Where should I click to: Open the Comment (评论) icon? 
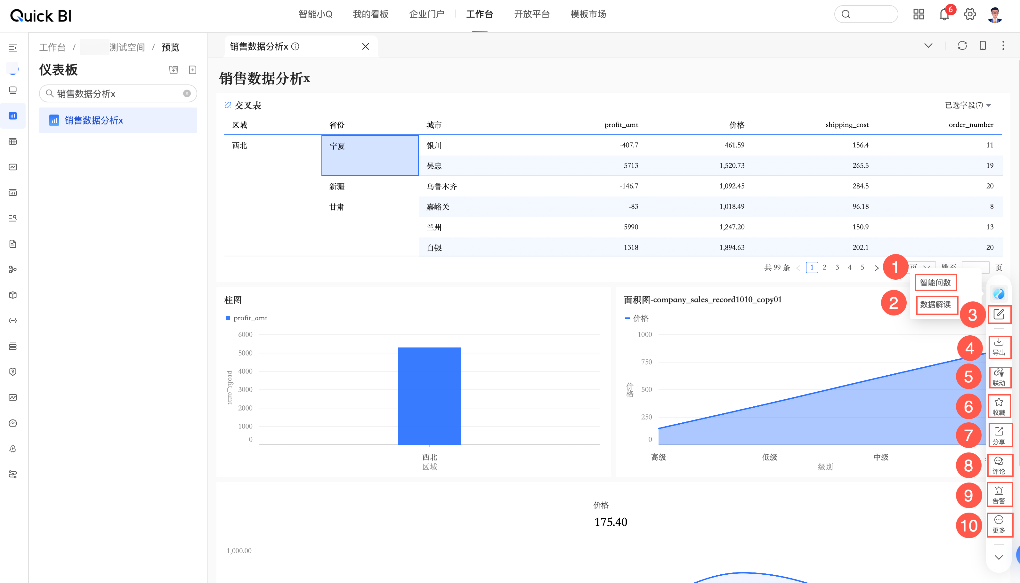[x=998, y=465]
